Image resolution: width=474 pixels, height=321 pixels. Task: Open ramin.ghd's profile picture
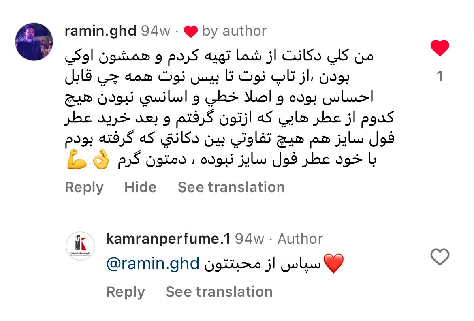pyautogui.click(x=34, y=42)
